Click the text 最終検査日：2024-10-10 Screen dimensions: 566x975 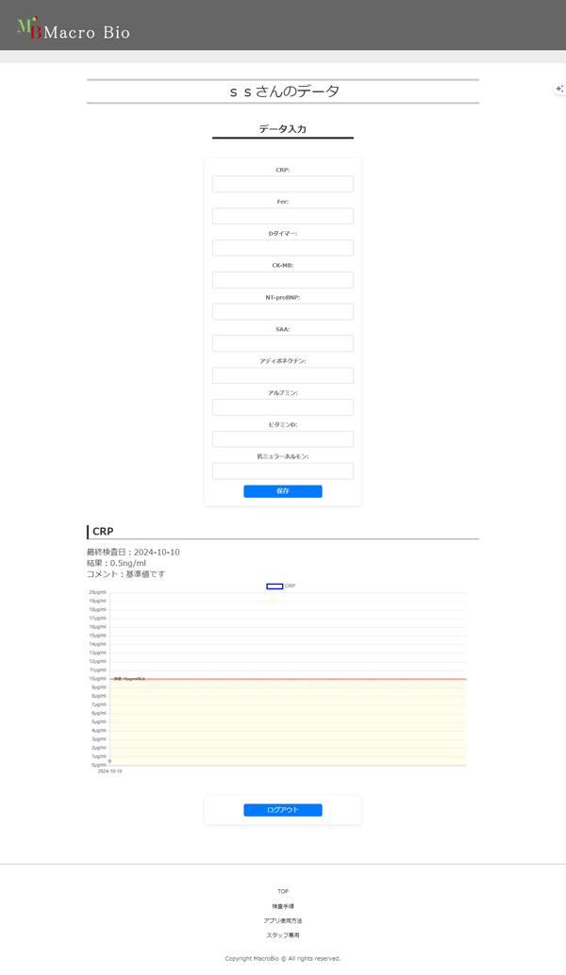(133, 553)
